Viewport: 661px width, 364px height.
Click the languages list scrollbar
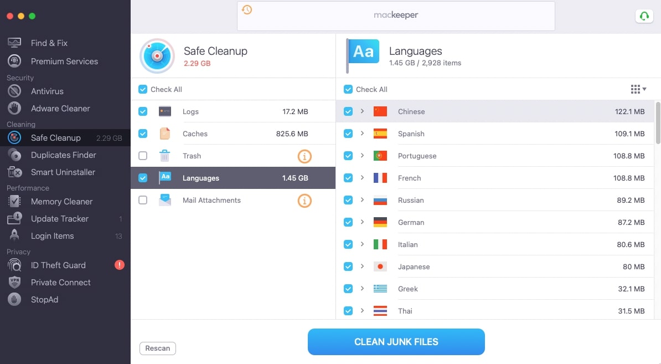[658, 122]
